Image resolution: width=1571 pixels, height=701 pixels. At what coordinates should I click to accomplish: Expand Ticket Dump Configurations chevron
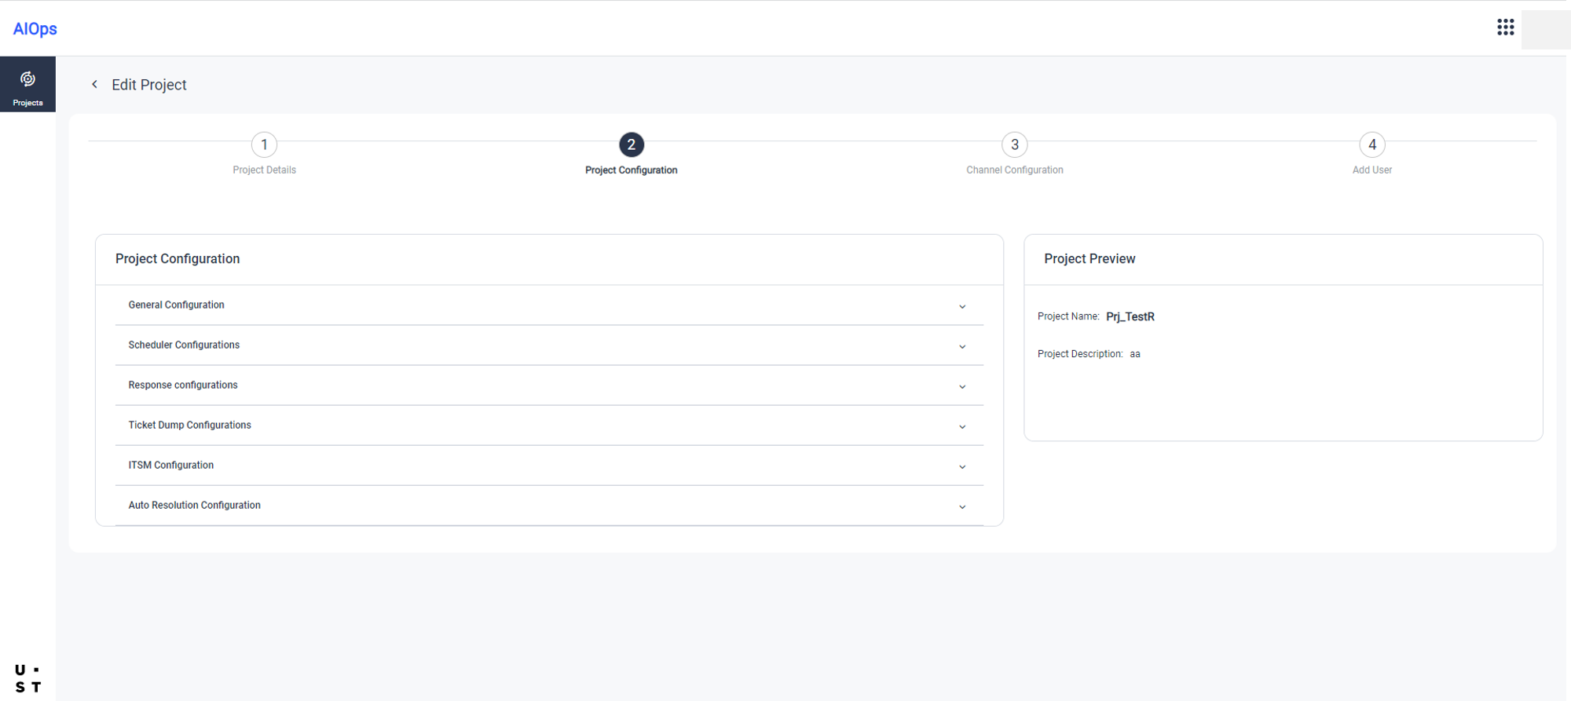pos(961,427)
